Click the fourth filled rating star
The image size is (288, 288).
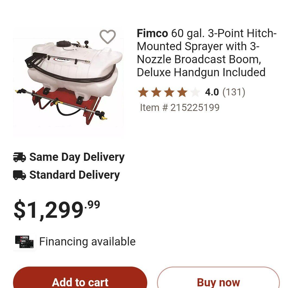point(182,92)
